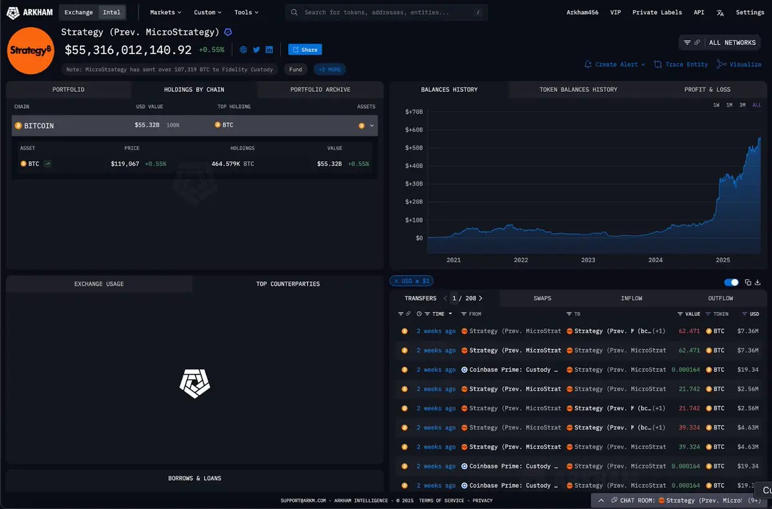This screenshot has height=509, width=772.
Task: Open the Portfolio Archive tab
Action: (320, 89)
